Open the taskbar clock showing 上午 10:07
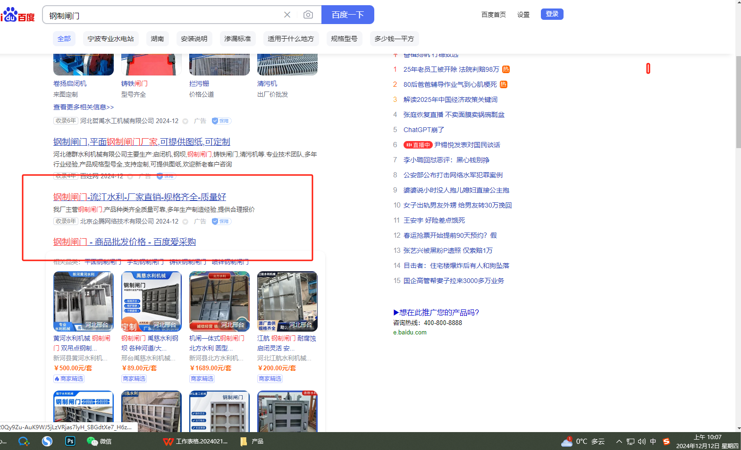 point(707,442)
